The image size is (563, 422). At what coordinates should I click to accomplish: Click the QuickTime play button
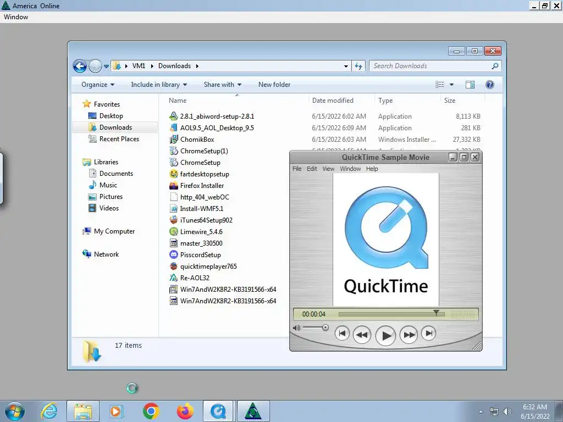(x=385, y=336)
